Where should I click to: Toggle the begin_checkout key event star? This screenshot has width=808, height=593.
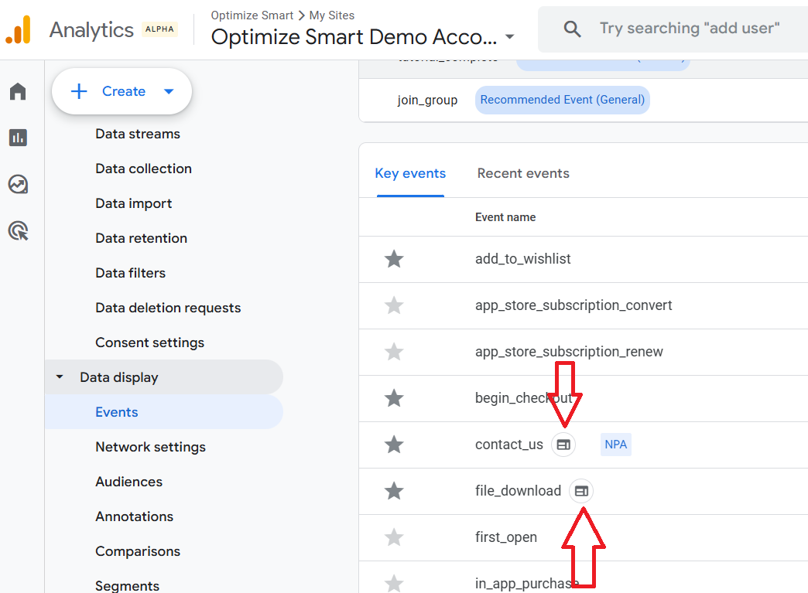394,398
